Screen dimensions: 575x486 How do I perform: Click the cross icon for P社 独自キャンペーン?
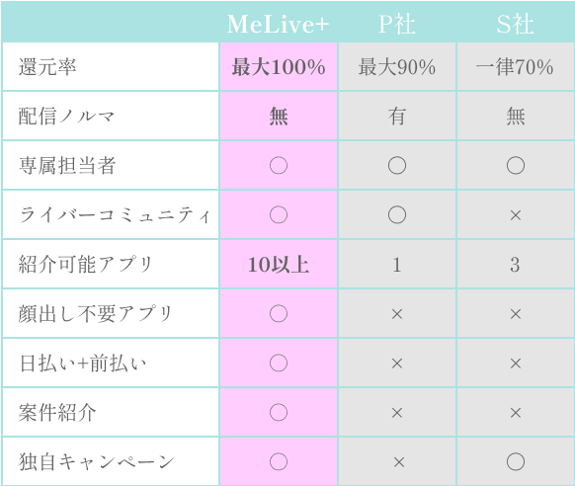tap(399, 462)
